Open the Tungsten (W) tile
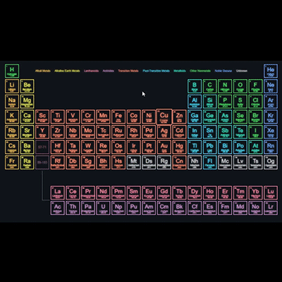This screenshot has height=282, width=282. coord(88,147)
